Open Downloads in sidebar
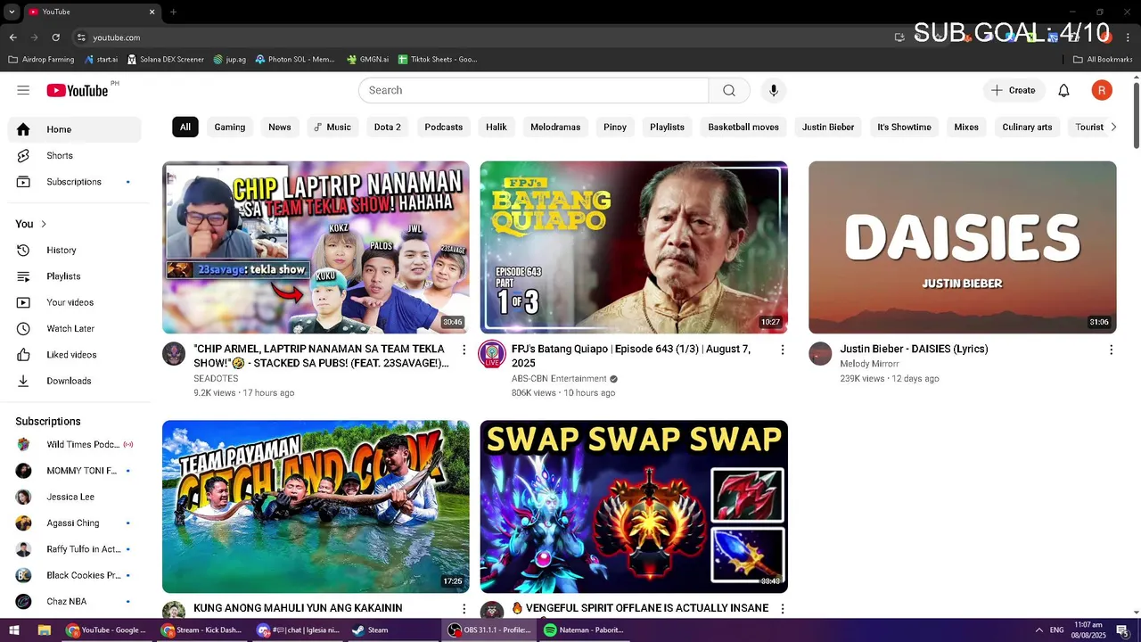The height and width of the screenshot is (642, 1141). [x=75, y=381]
